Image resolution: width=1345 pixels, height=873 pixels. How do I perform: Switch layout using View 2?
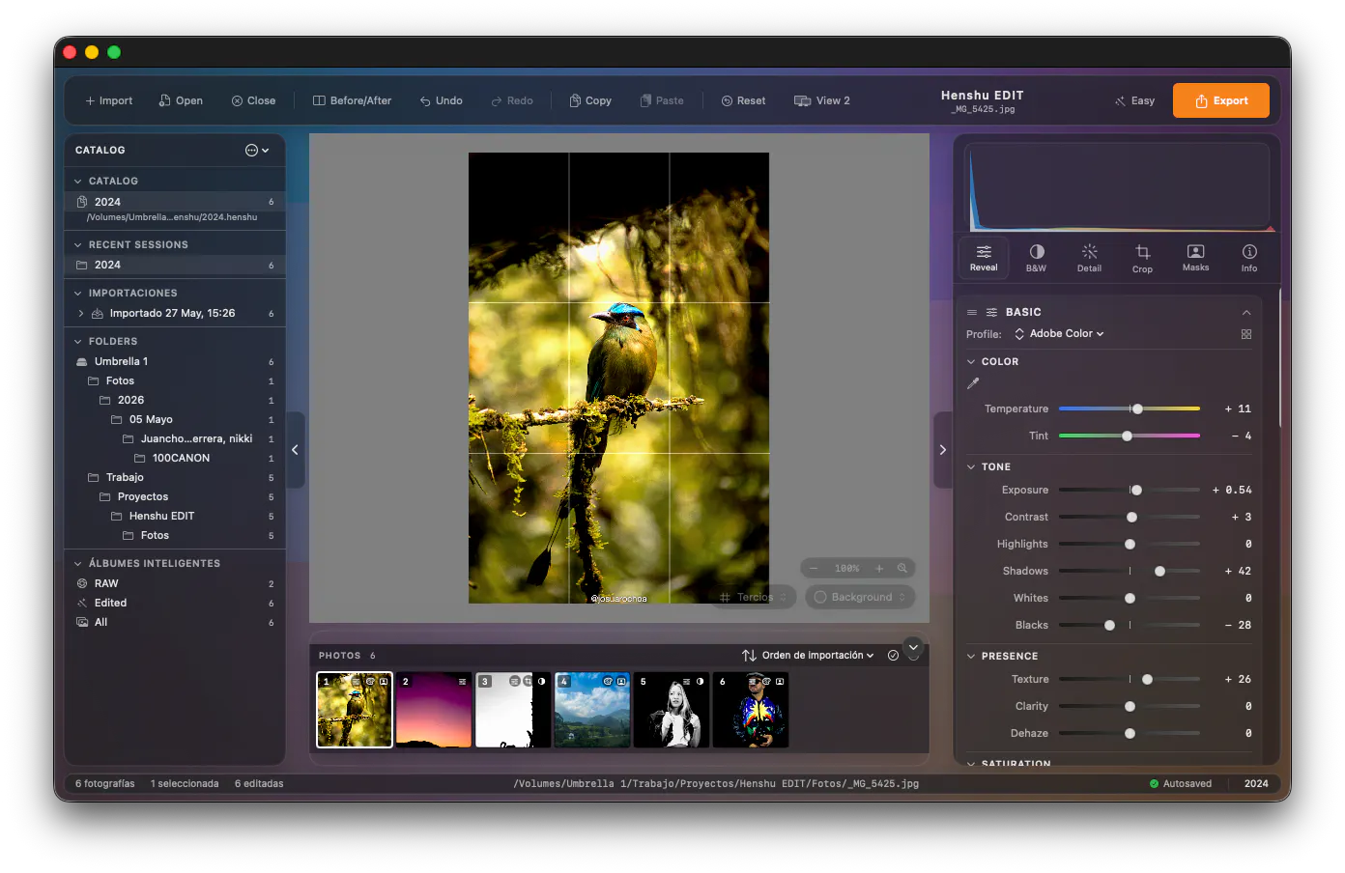(822, 100)
